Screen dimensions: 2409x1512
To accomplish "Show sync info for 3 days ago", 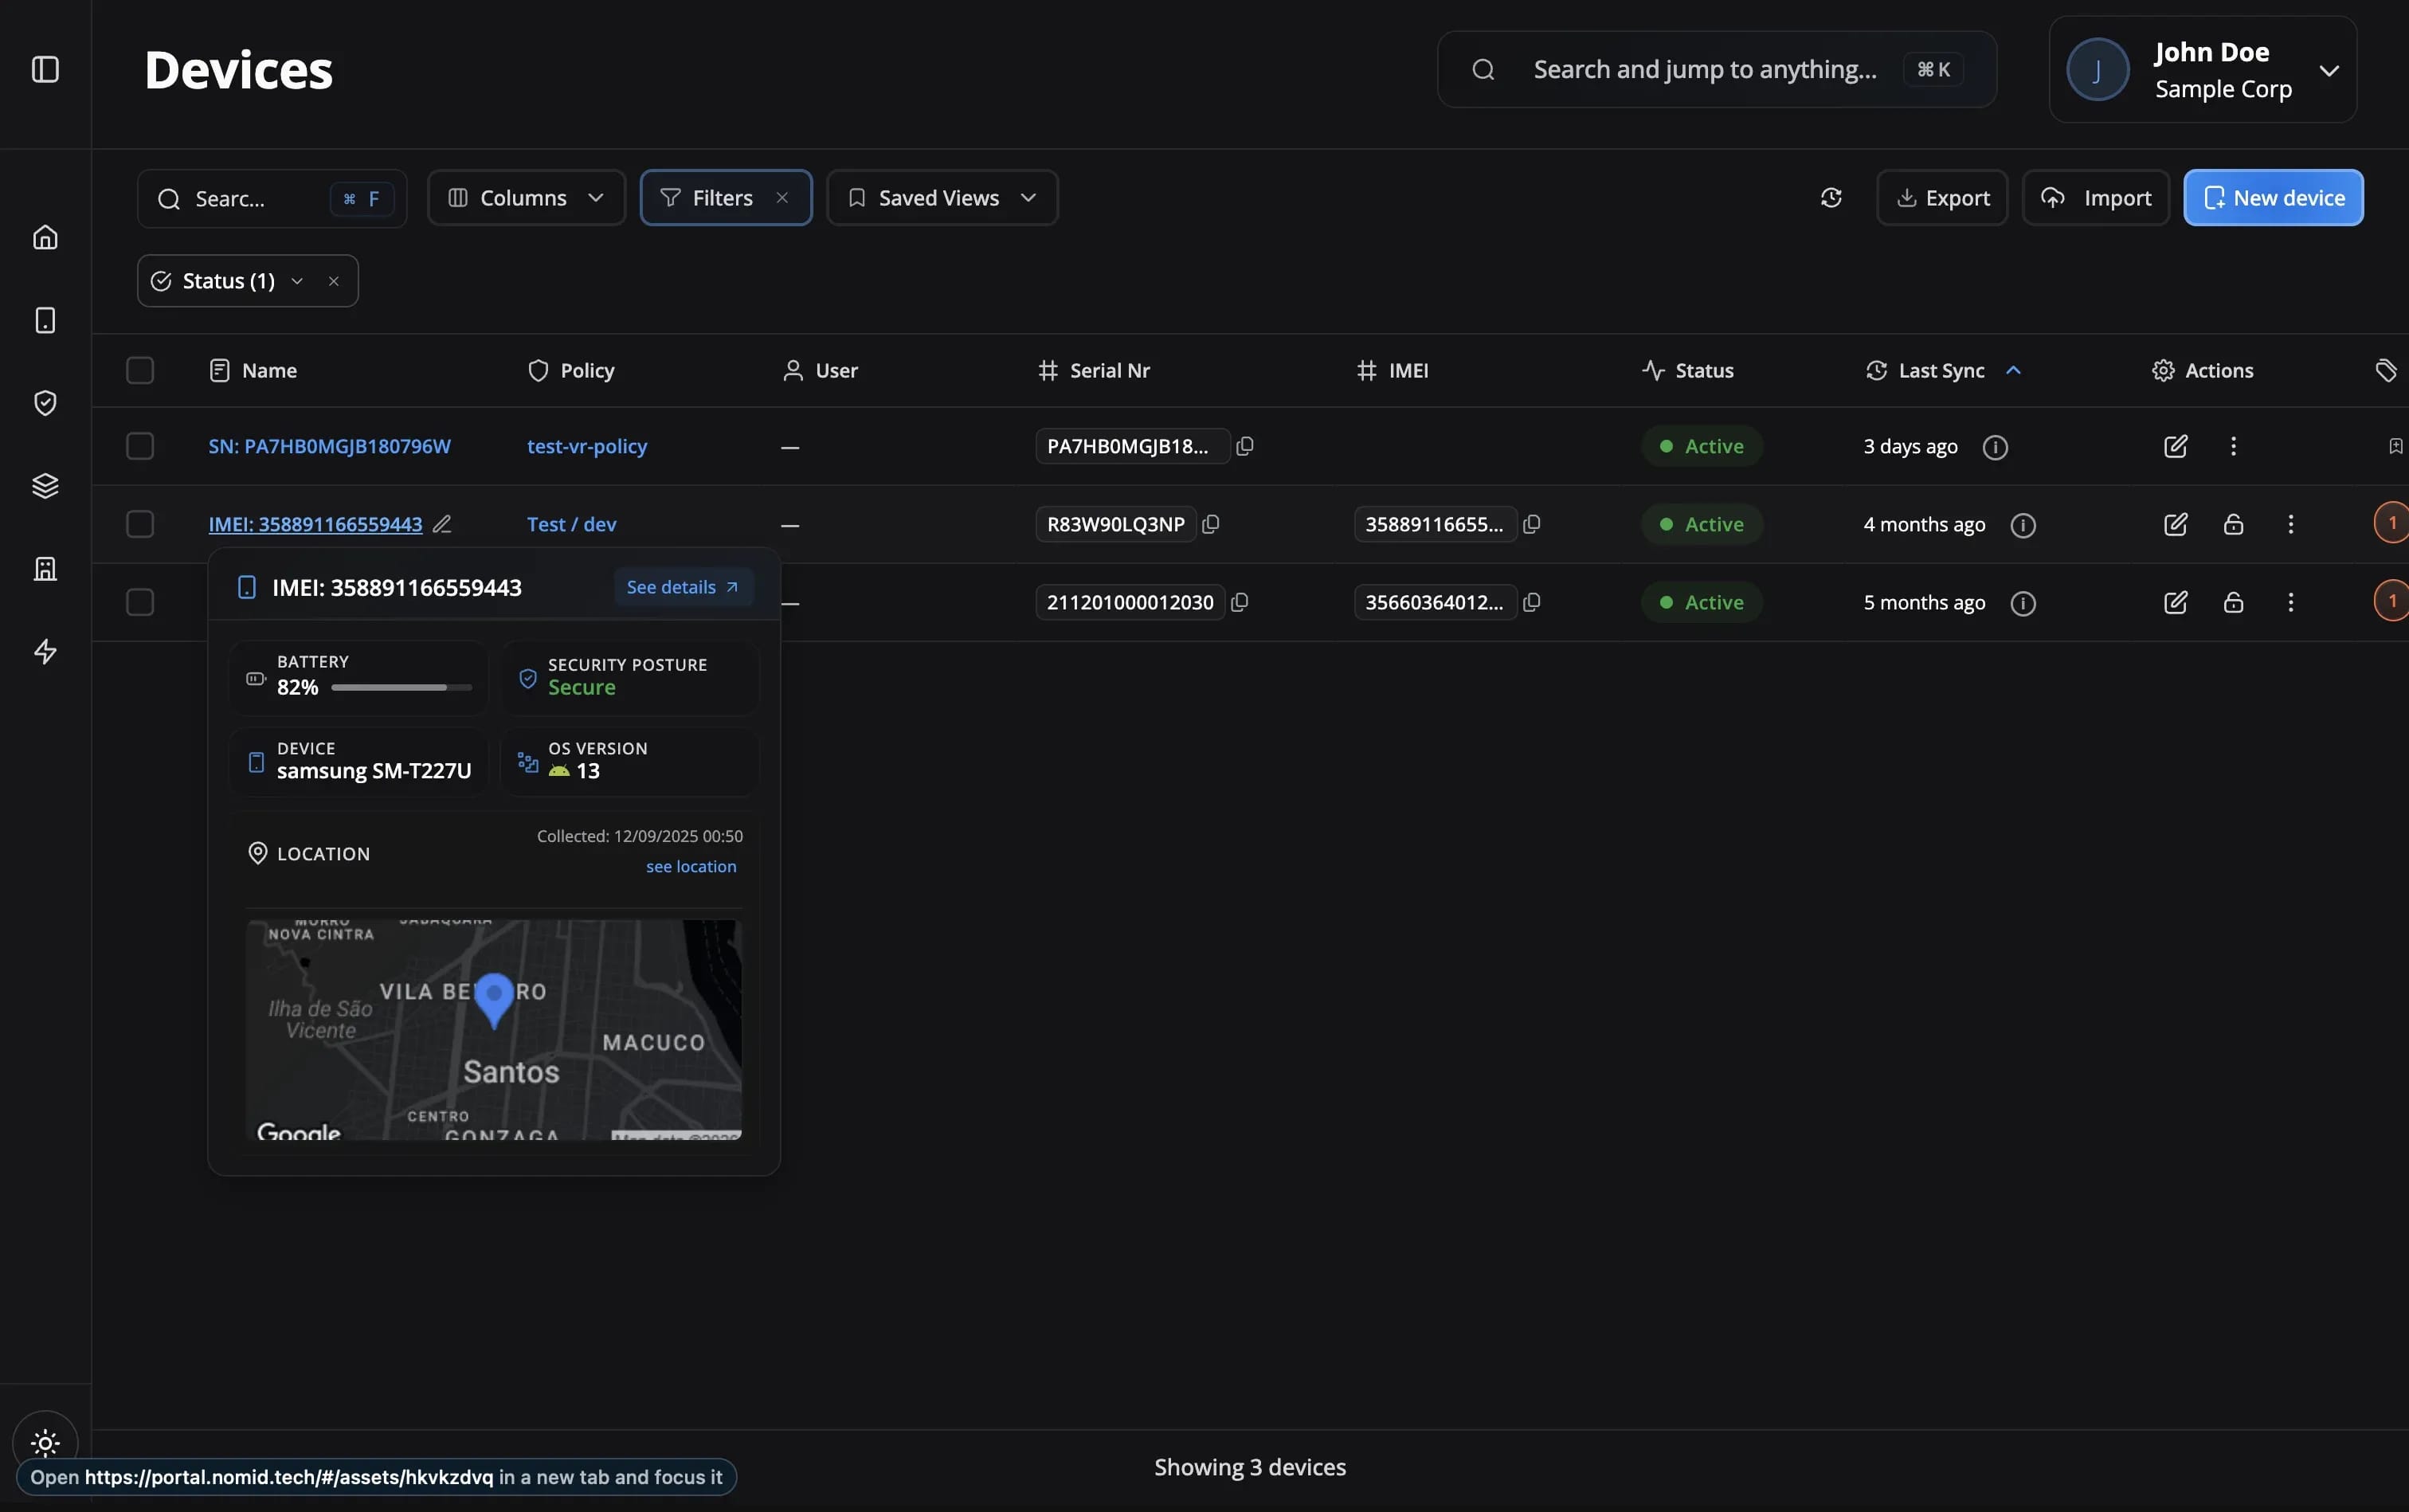I will tap(1995, 447).
